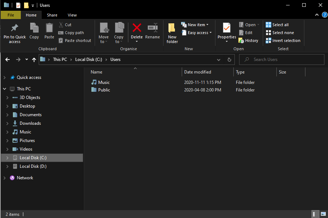Screen dimensions: 328x218
Task: Switch to the View ribbon tab
Action: [x=72, y=15]
